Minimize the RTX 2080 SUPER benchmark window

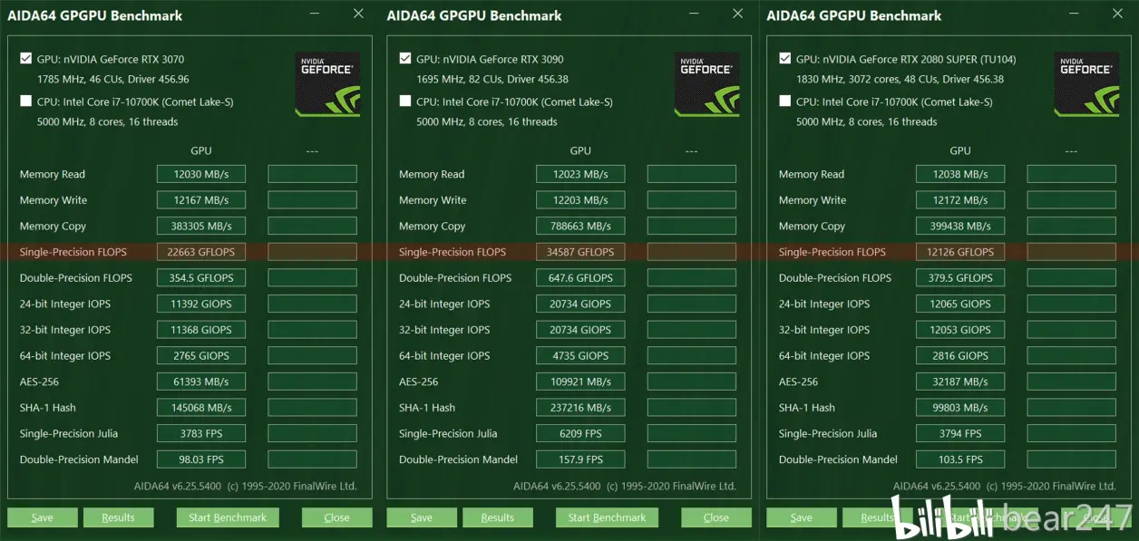pyautogui.click(x=1073, y=14)
